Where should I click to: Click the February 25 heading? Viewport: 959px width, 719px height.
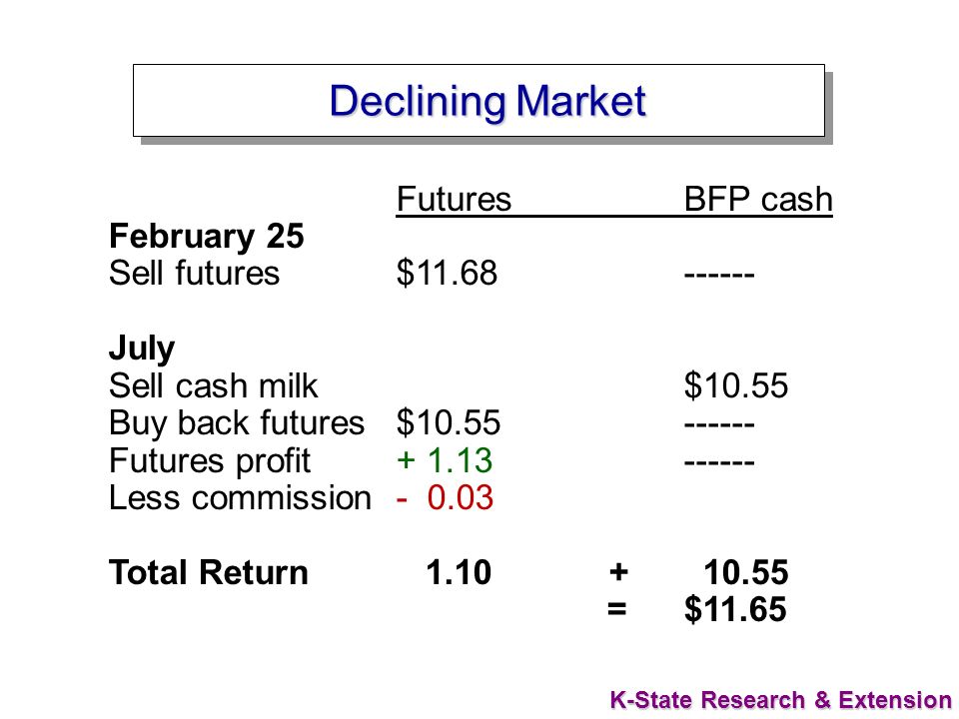coord(206,236)
